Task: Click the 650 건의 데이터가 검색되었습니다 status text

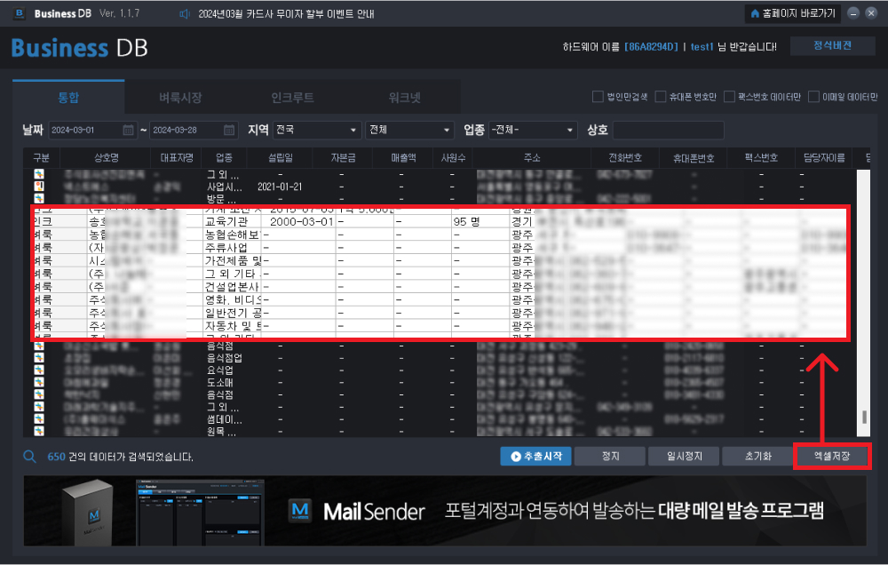Action: (120, 457)
